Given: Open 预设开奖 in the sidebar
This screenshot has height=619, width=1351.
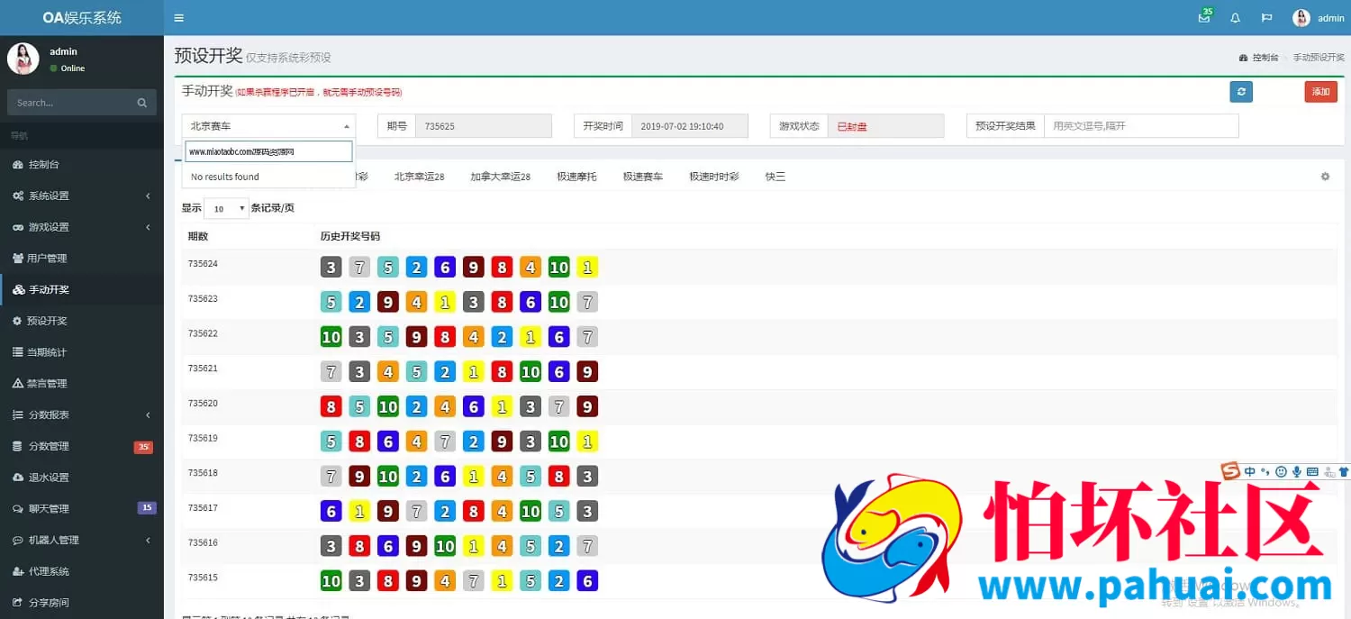Looking at the screenshot, I should coord(47,321).
